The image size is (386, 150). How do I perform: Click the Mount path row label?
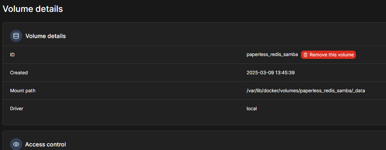(23, 91)
